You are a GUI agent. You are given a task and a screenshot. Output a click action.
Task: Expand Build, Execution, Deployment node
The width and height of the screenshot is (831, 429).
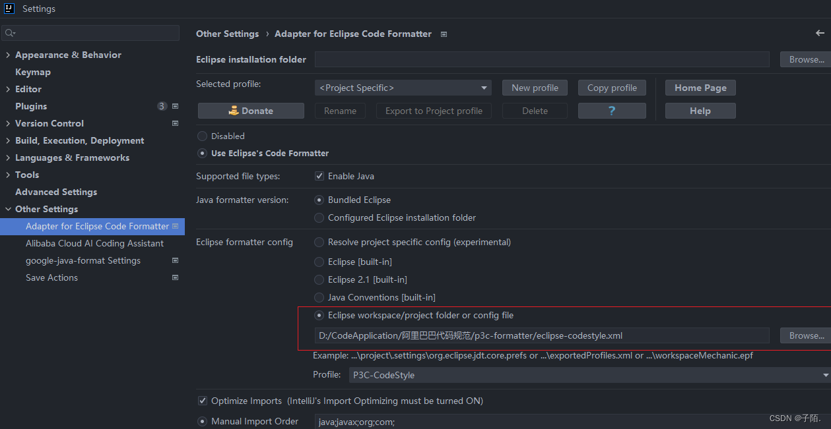point(7,140)
